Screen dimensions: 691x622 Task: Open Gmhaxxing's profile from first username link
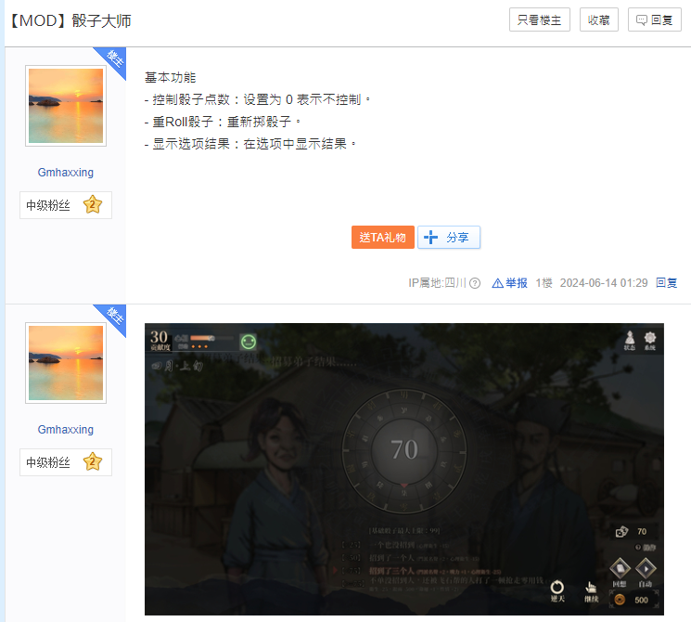(x=65, y=173)
